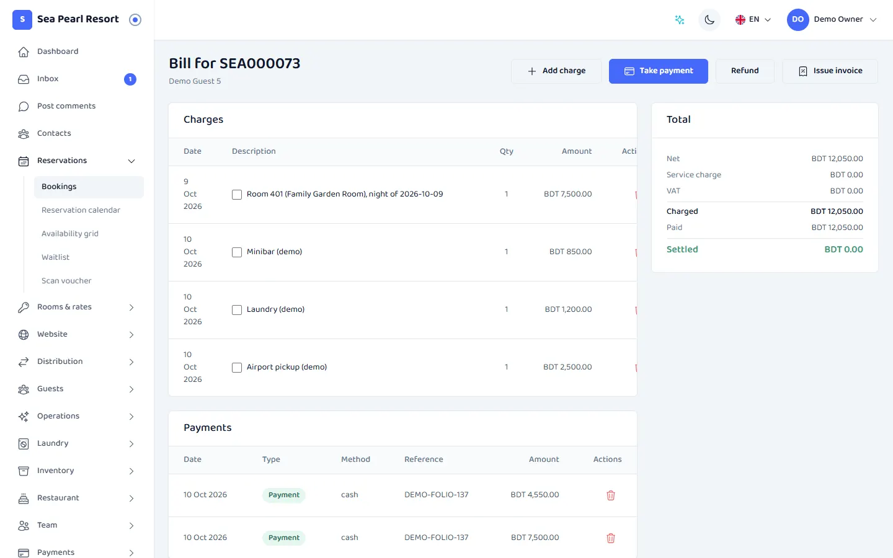Open the EN language dropdown
The height and width of the screenshot is (558, 893).
pos(753,20)
